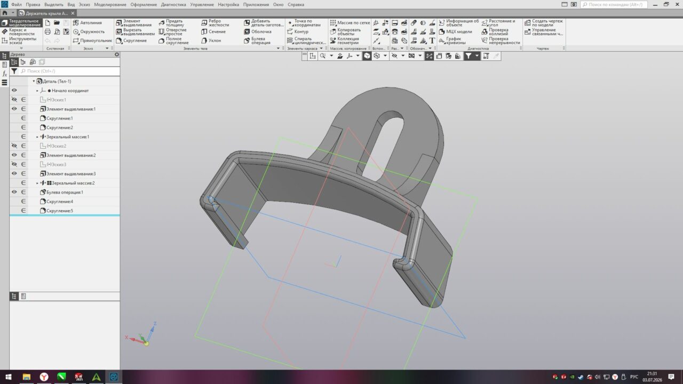Expand Зеркальный массив:1 tree node
Screen dimensions: 683x384
pyautogui.click(x=37, y=137)
